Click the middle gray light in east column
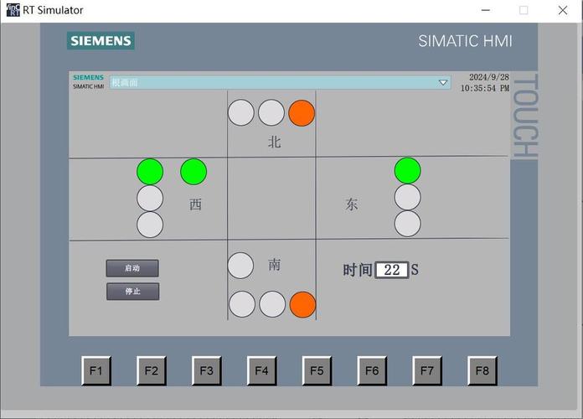Image resolution: width=583 pixels, height=419 pixels. 407,197
